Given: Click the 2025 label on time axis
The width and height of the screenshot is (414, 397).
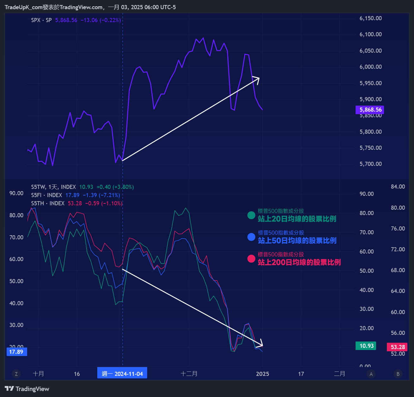Looking at the screenshot, I should point(263,374).
